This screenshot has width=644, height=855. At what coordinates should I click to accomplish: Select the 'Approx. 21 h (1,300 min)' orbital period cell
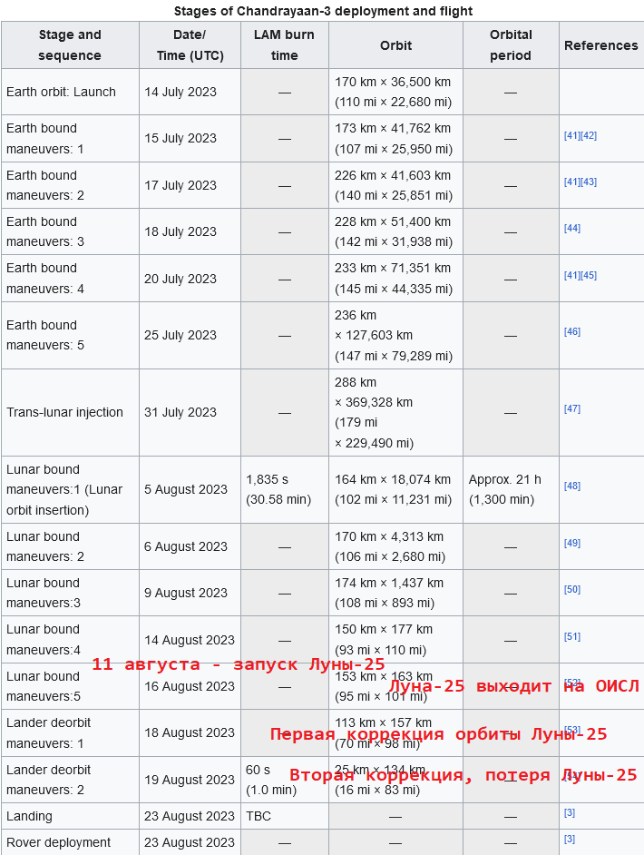click(x=511, y=489)
